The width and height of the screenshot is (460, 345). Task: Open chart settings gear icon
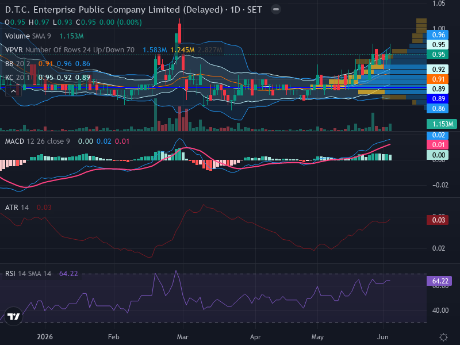coord(443,337)
